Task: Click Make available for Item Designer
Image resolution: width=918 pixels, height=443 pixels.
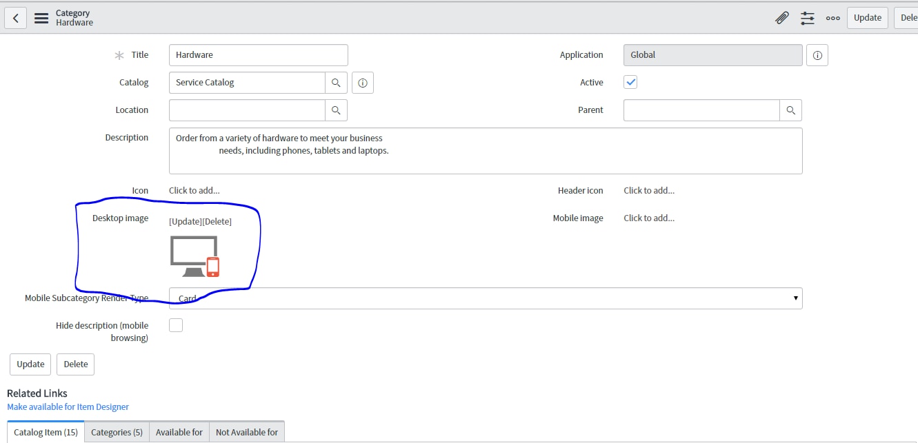Action: tap(68, 406)
